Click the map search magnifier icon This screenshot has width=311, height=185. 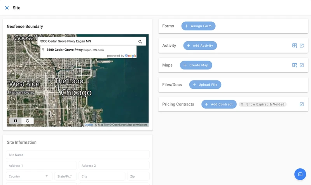(x=140, y=42)
